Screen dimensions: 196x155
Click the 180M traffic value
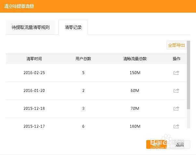pos(135,126)
